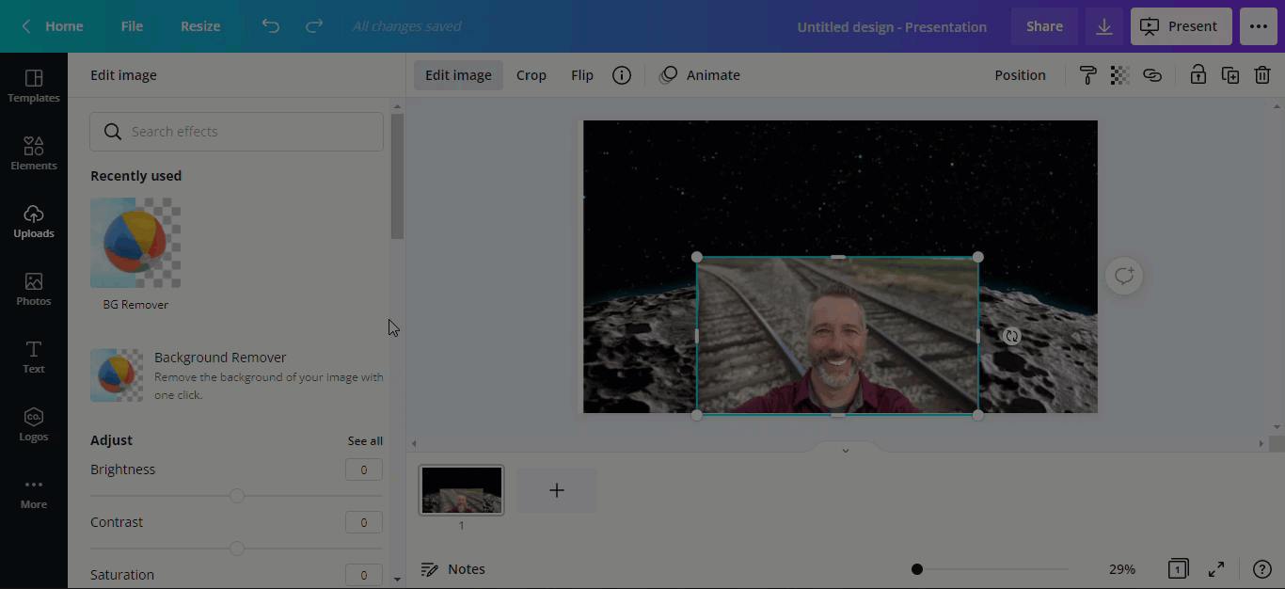Click the duplicate element icon
The width and height of the screenshot is (1285, 589).
(1229, 75)
